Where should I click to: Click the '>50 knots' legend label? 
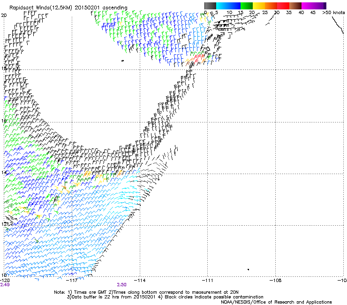333,13
